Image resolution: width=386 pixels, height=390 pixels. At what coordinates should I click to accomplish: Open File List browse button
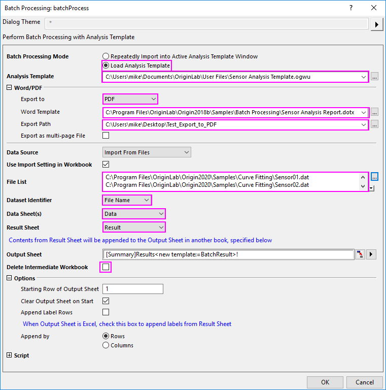(x=374, y=177)
